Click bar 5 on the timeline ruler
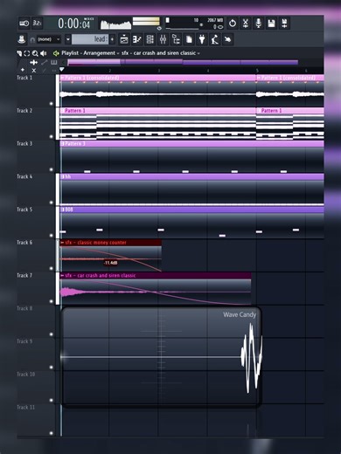Screen dimensions: 341x454 pos(257,71)
